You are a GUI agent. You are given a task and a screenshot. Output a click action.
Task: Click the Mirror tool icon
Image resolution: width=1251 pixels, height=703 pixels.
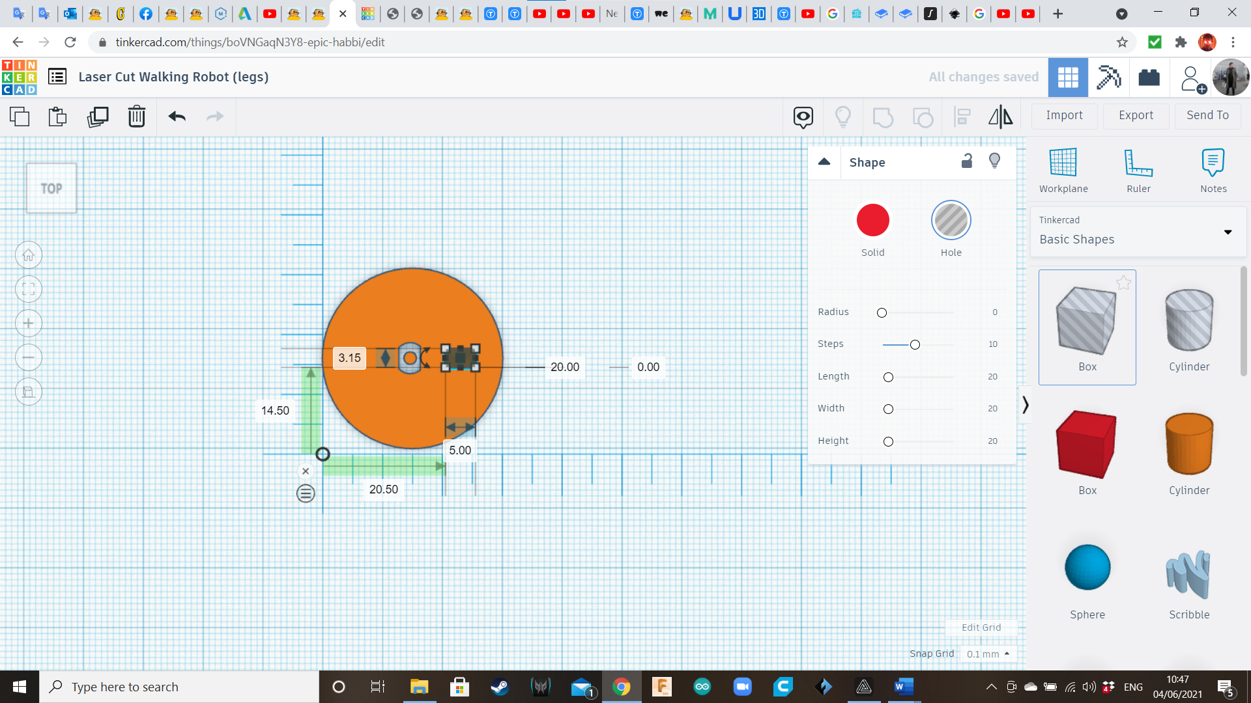tap(999, 116)
